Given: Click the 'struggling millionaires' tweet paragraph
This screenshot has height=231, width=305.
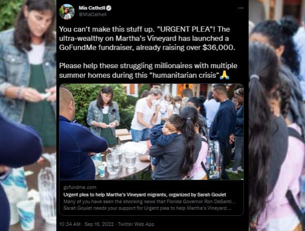Looking at the screenshot, I should (x=148, y=71).
